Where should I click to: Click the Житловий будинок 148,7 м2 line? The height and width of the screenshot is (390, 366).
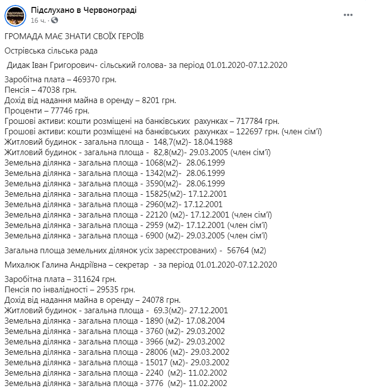pos(119,142)
